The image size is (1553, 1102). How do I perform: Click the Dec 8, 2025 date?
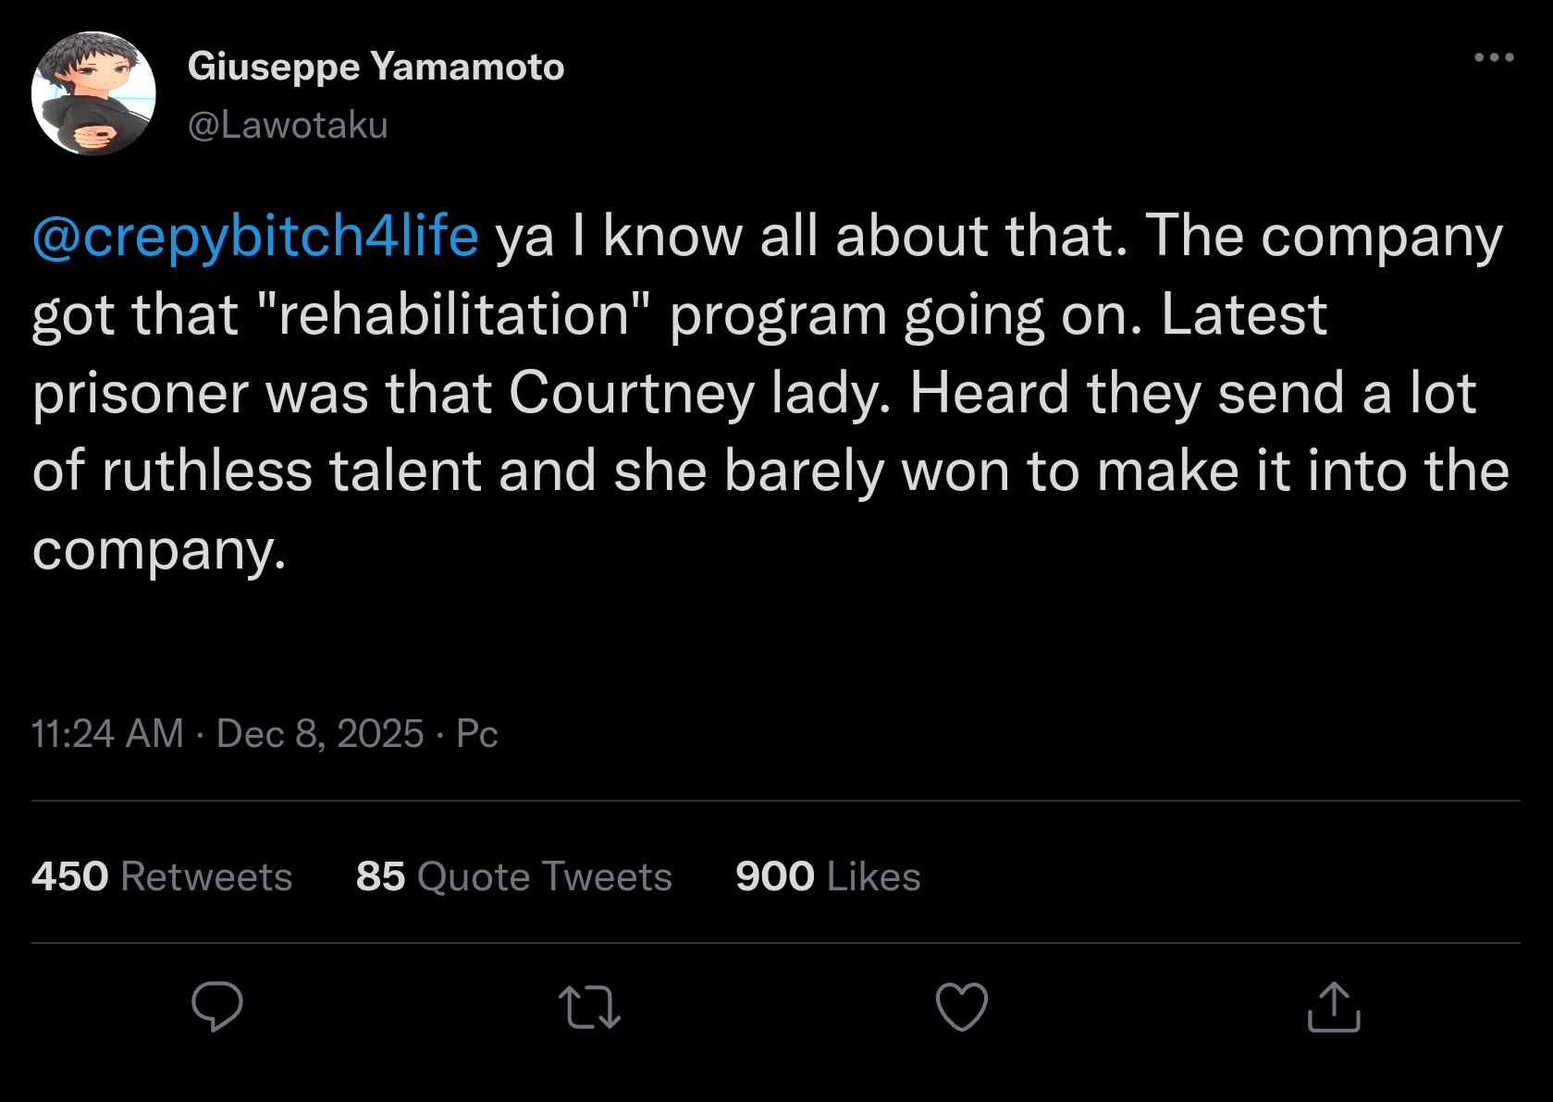[320, 734]
